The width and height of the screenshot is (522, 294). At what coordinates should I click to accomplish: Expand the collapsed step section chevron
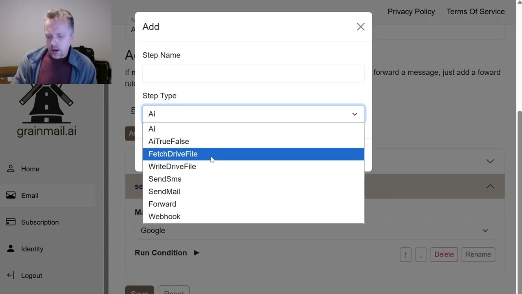[x=490, y=161]
